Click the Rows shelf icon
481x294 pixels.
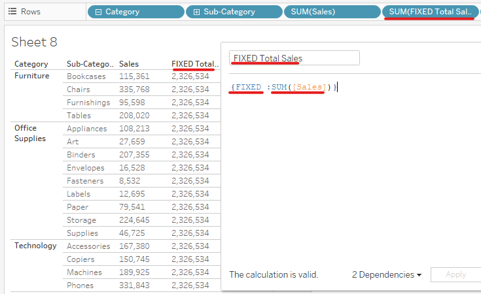[12, 12]
